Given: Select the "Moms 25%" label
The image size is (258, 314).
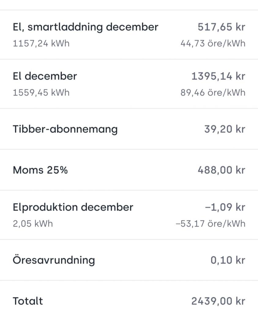Looking at the screenshot, I should pyautogui.click(x=40, y=170).
